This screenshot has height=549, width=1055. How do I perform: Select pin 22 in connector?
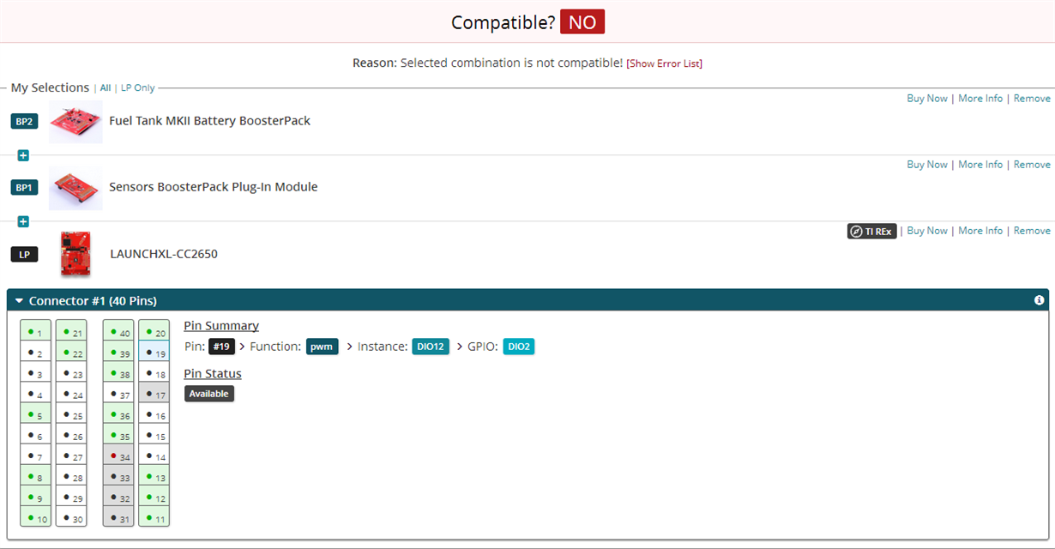point(71,353)
